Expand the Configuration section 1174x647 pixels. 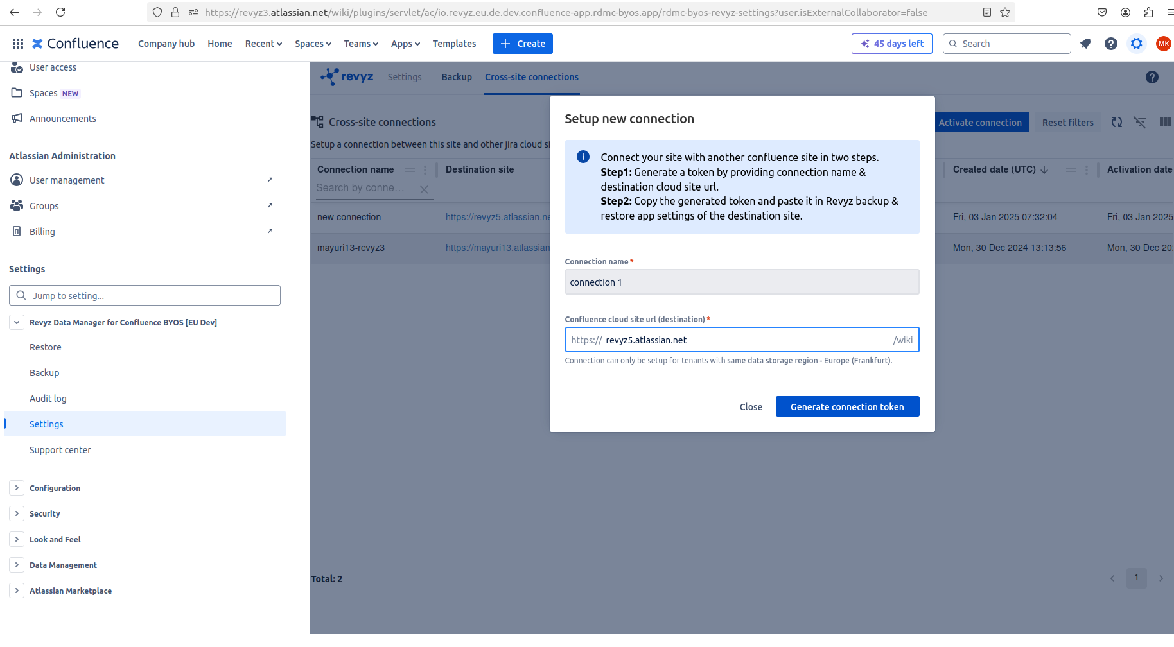click(x=17, y=488)
